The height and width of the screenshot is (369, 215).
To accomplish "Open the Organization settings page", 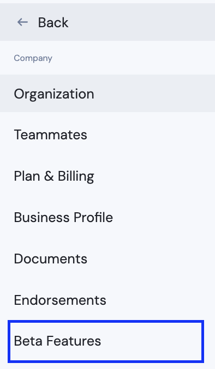I will coord(107,94).
